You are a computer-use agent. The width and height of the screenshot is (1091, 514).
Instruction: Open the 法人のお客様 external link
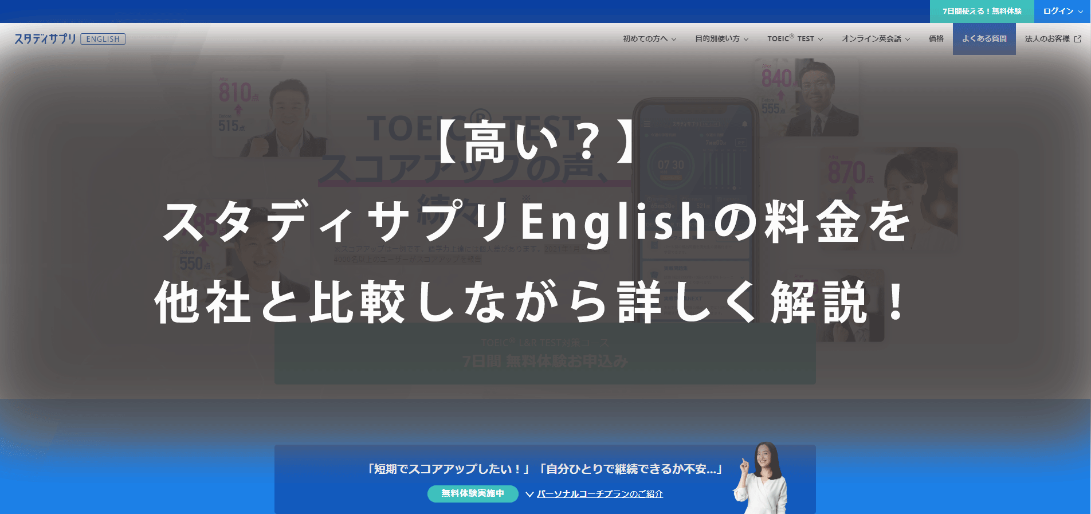(x=1053, y=39)
